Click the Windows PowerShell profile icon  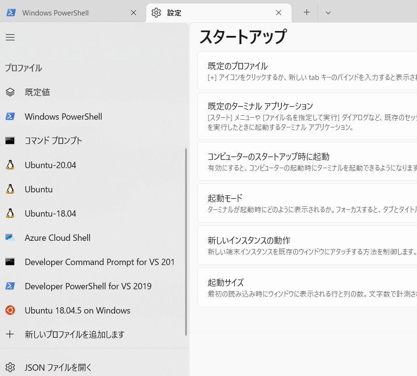pos(10,116)
